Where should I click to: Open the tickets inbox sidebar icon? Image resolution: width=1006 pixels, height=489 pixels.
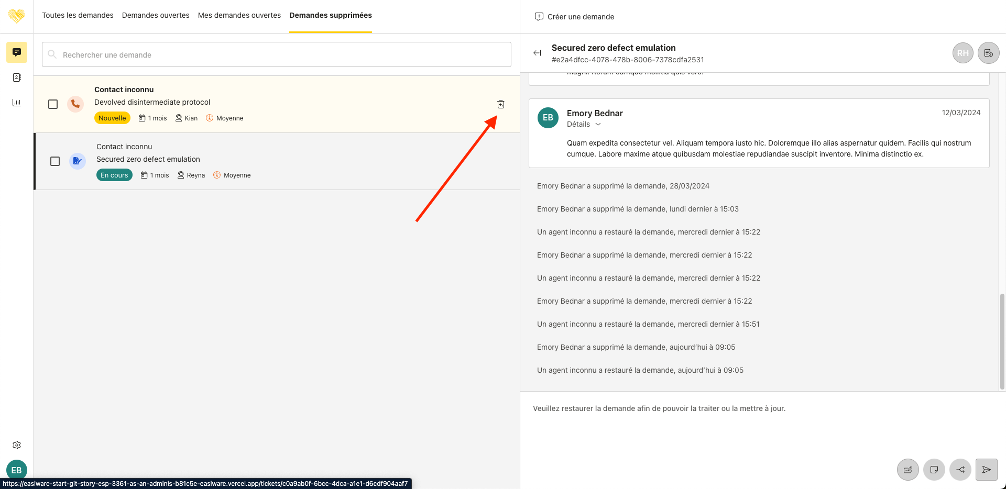[17, 52]
